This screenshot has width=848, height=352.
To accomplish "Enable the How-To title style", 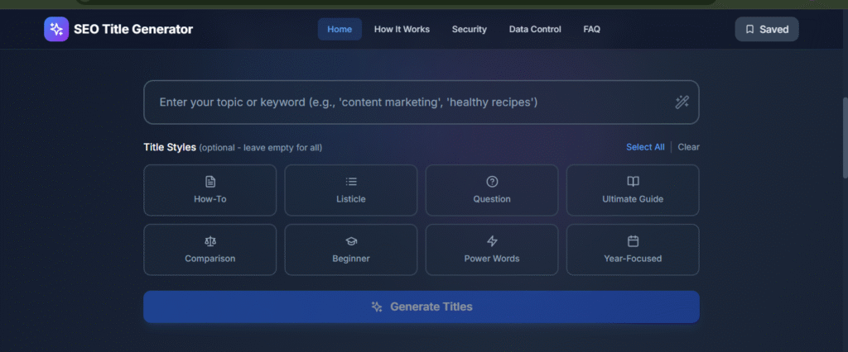I will [210, 191].
